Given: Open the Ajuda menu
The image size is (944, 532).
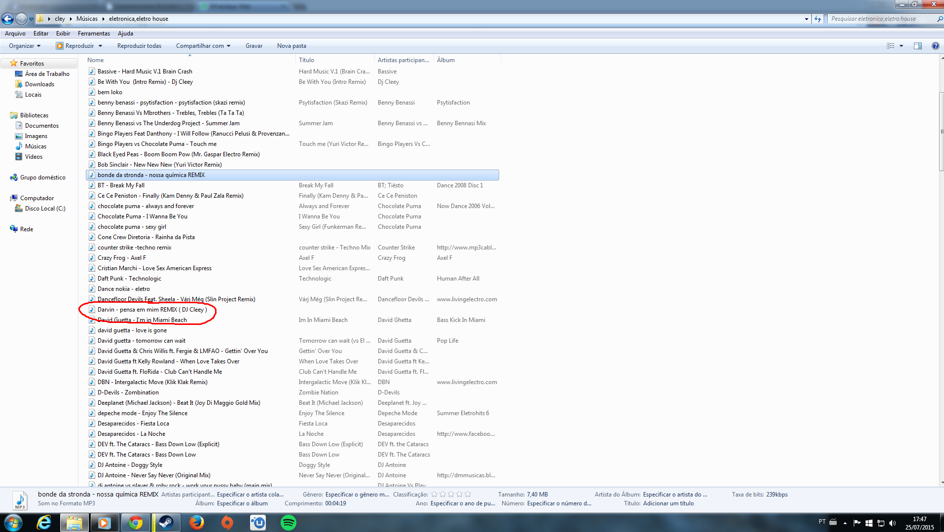Looking at the screenshot, I should pyautogui.click(x=125, y=34).
